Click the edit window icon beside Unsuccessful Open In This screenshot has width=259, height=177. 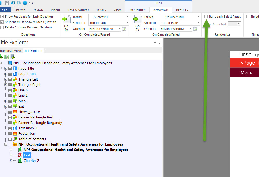coord(195,29)
